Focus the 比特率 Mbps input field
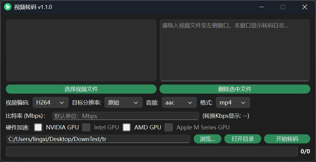This screenshot has height=162, width=316. tap(126, 116)
